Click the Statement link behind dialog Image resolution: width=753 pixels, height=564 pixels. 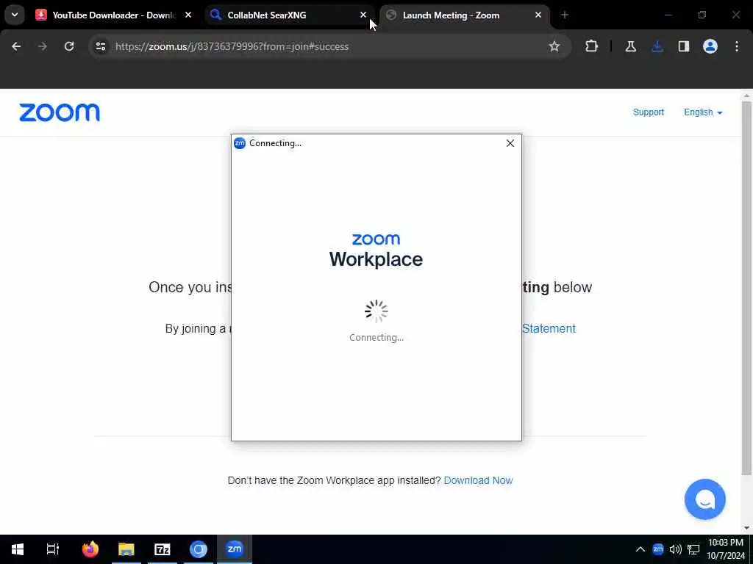(549, 328)
